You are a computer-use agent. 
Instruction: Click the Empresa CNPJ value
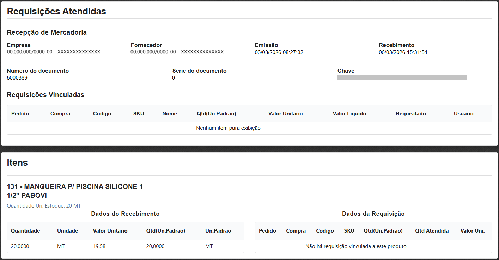pyautogui.click(x=54, y=52)
